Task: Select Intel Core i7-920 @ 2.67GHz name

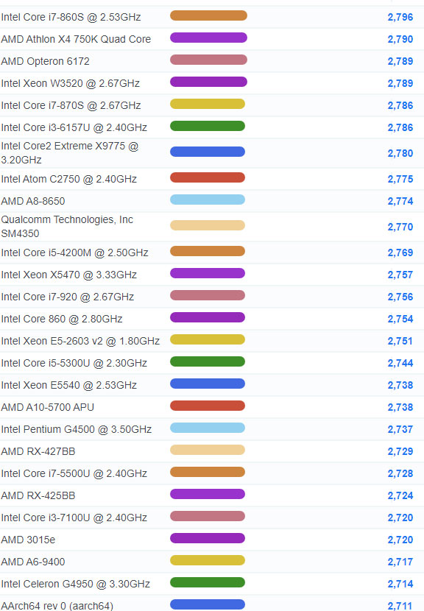Action: point(68,297)
